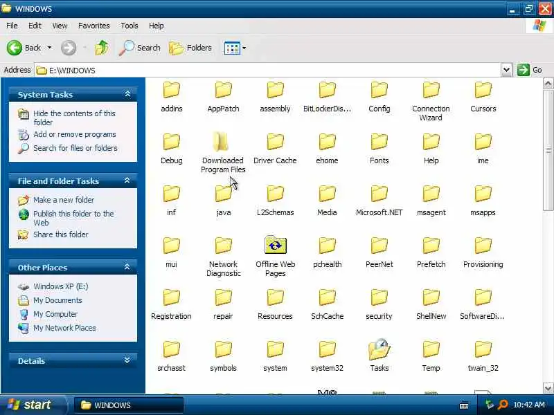The width and height of the screenshot is (554, 415).
Task: Click the vertical scrollbar thumb
Action: pos(548,151)
